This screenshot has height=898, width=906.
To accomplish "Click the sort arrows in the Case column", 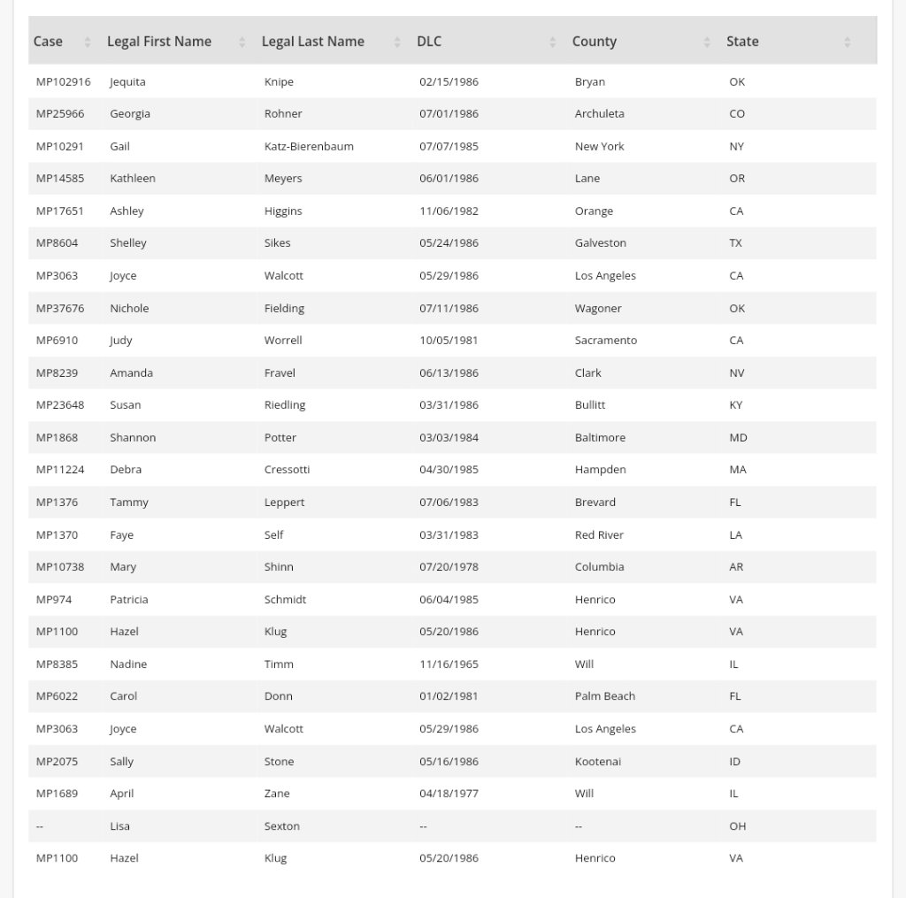I will pos(87,42).
